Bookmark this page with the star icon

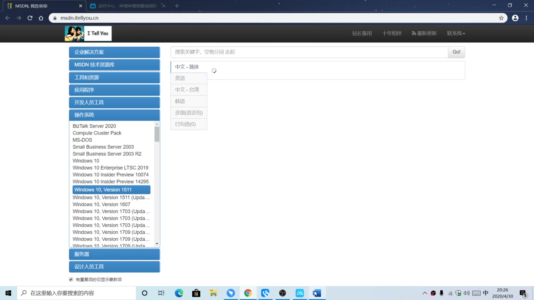[x=501, y=18]
